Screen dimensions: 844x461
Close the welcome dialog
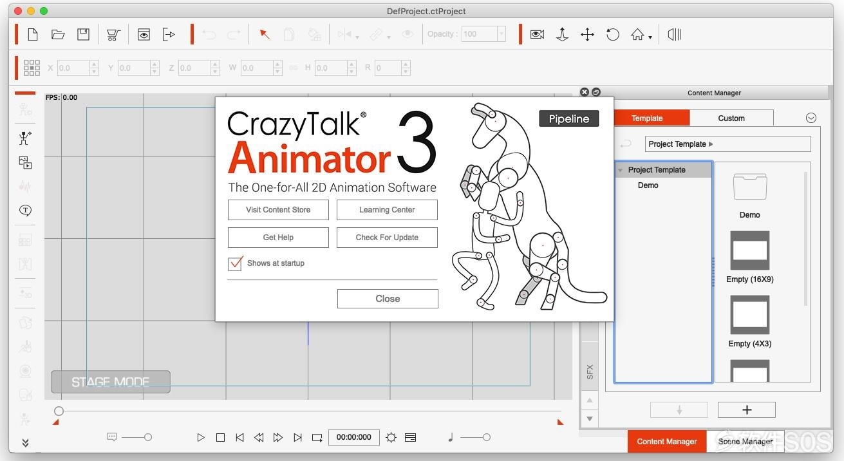coord(388,299)
